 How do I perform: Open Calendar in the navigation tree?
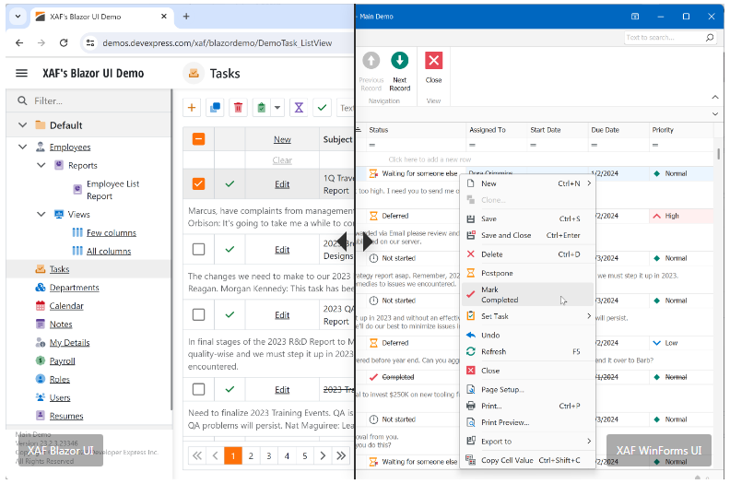(66, 305)
